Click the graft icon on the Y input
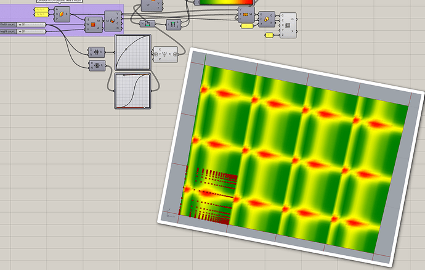This screenshot has width=425, height=270. pos(156,54)
